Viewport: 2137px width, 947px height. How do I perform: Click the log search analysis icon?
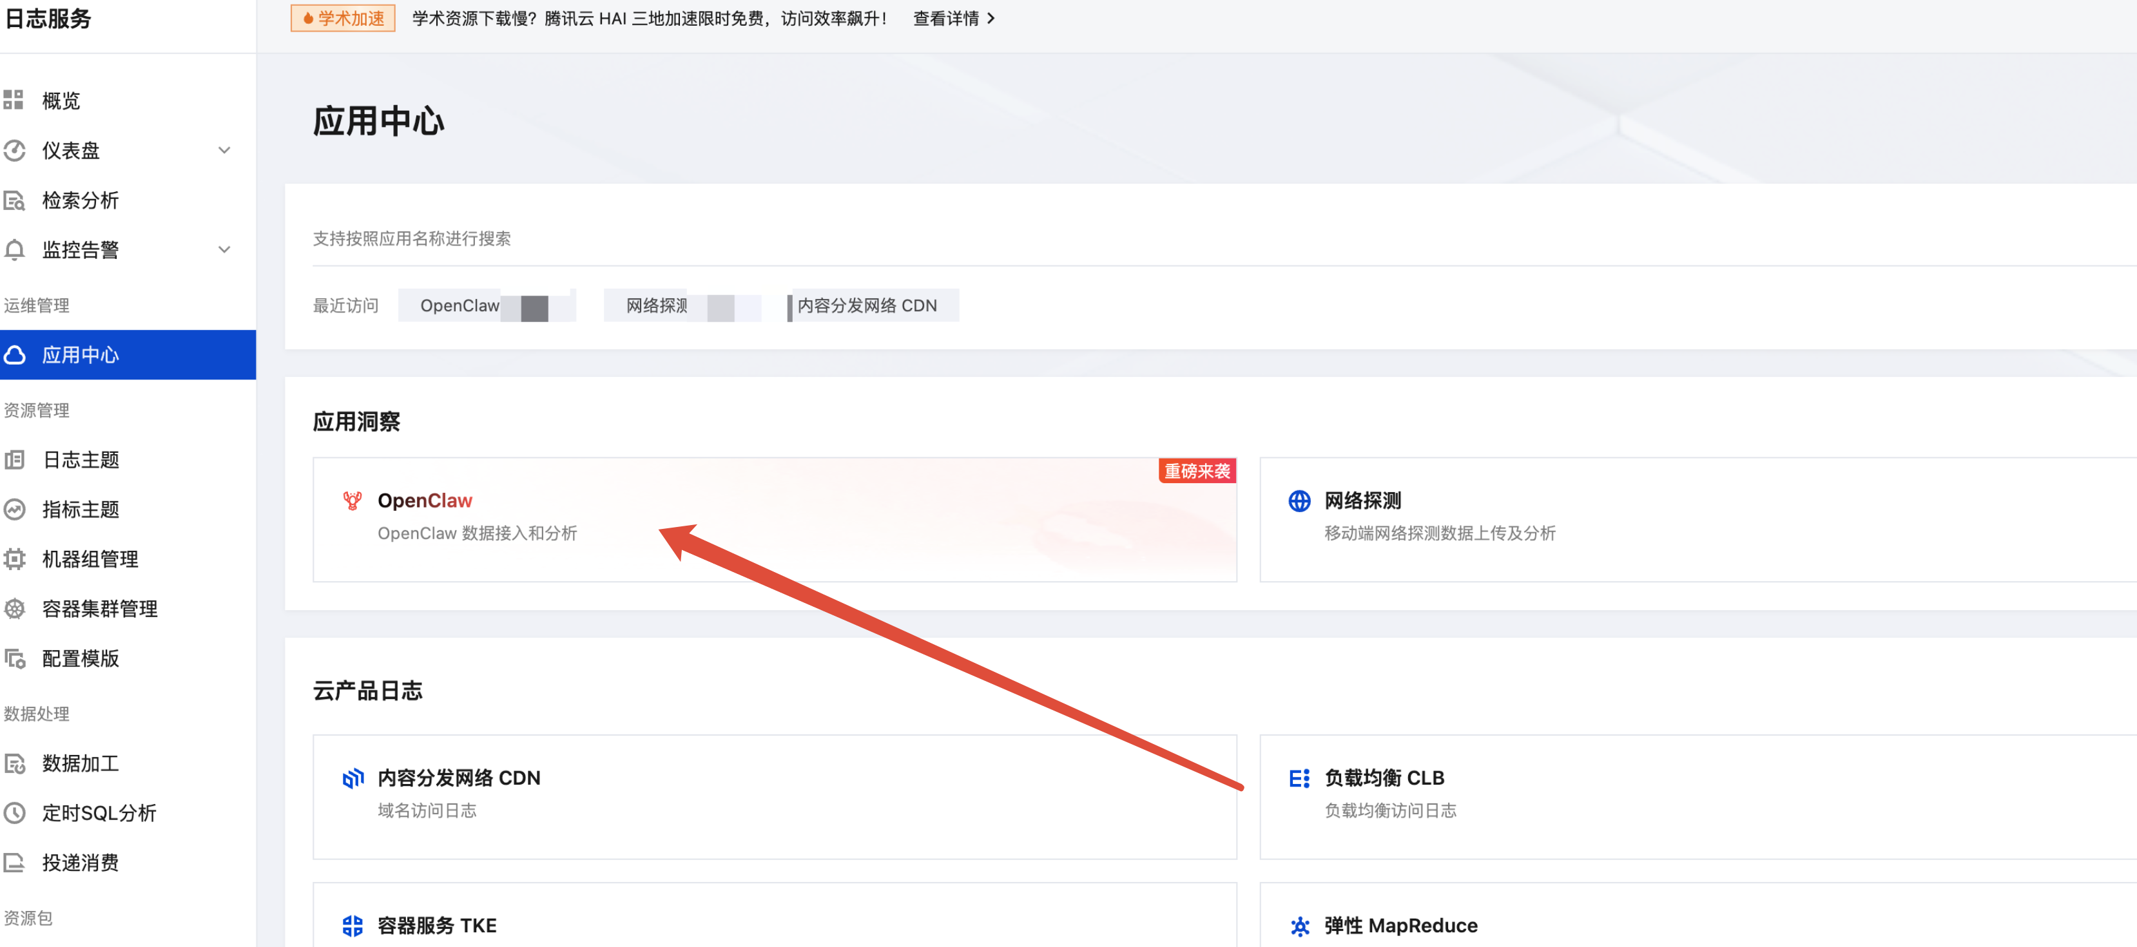14,200
